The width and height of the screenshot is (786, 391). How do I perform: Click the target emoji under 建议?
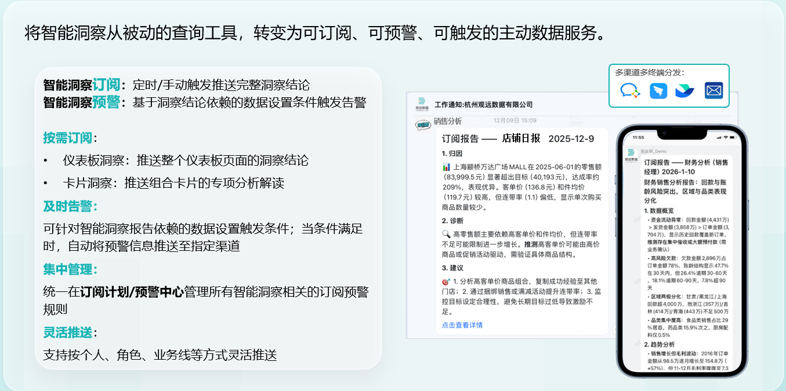pos(446,282)
